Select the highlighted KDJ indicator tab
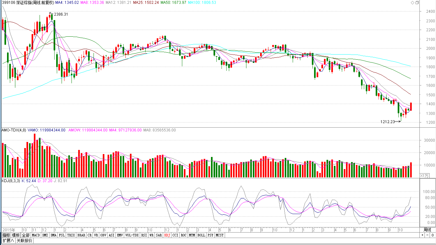Image resolution: width=436 pixels, height=245 pixels. [167, 235]
